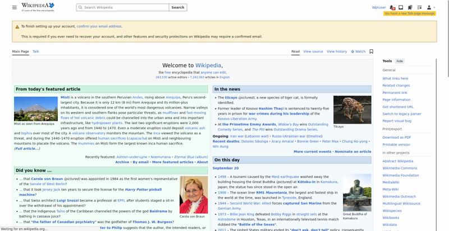Open the September 20 link
This screenshot has height=231, width=449.
point(226,168)
